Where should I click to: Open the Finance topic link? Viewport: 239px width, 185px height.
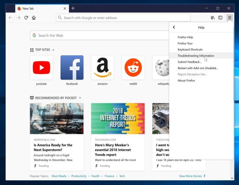point(109,176)
